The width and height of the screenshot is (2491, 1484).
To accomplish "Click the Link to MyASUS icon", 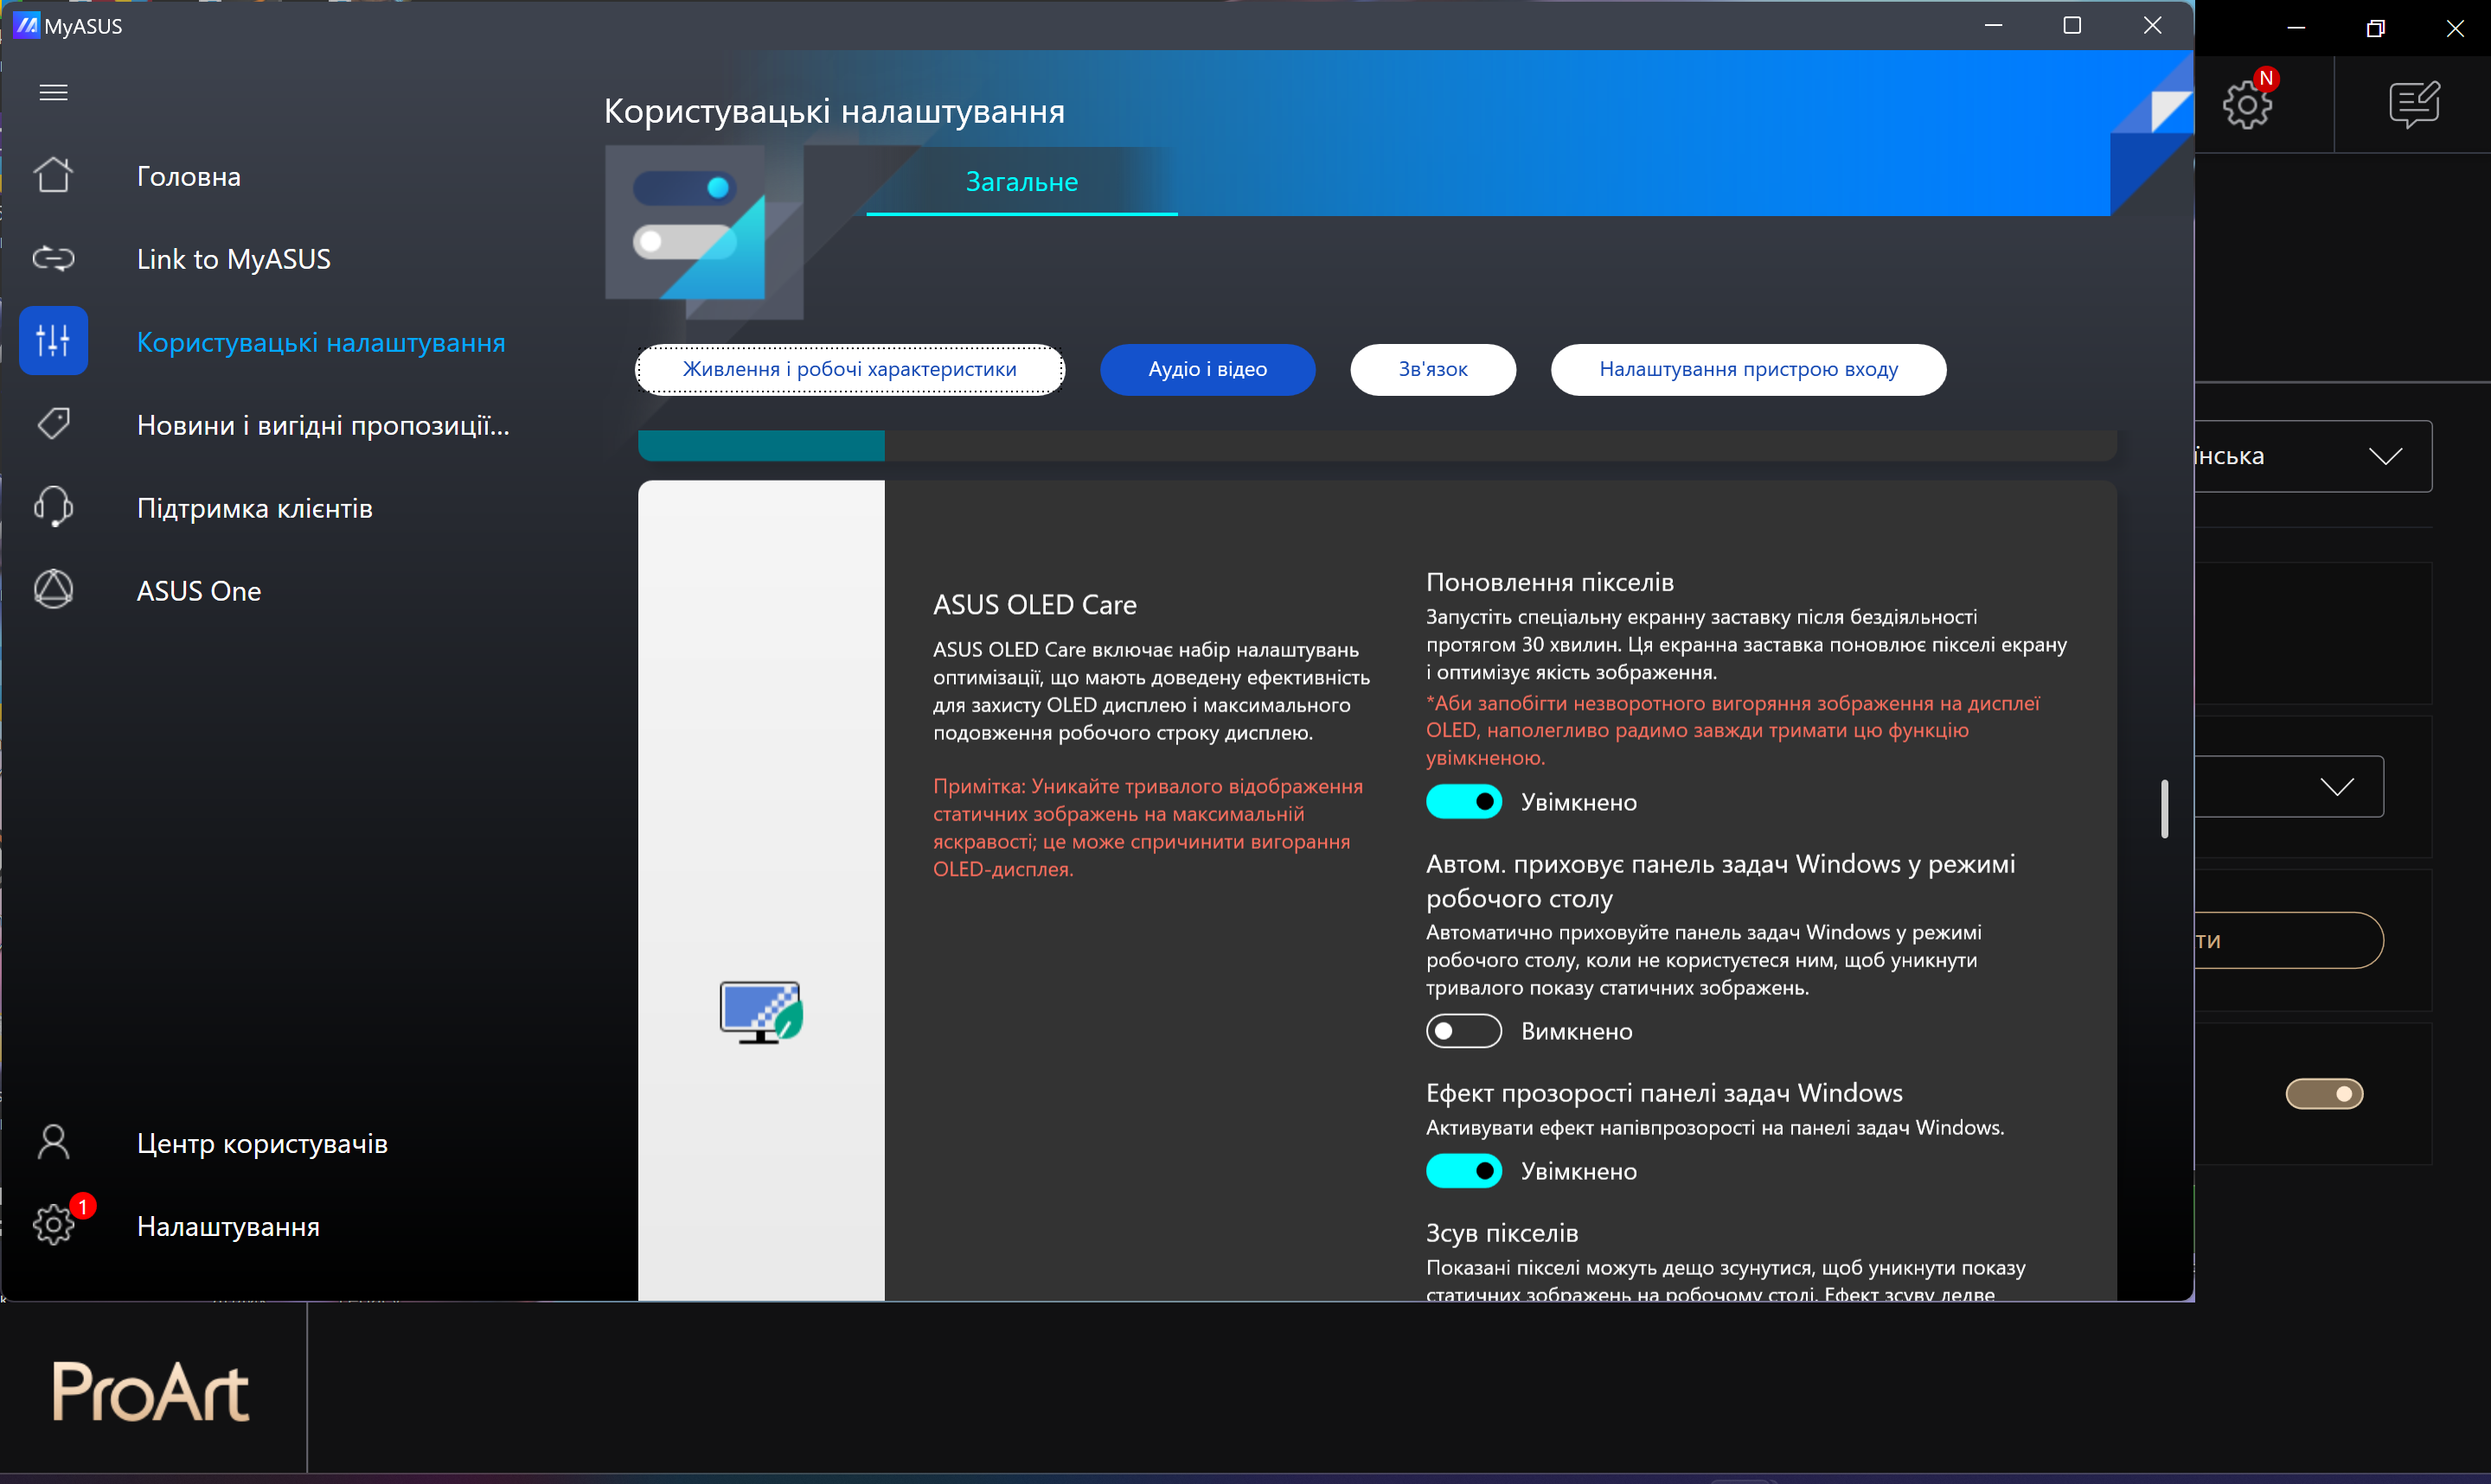I will tap(53, 259).
